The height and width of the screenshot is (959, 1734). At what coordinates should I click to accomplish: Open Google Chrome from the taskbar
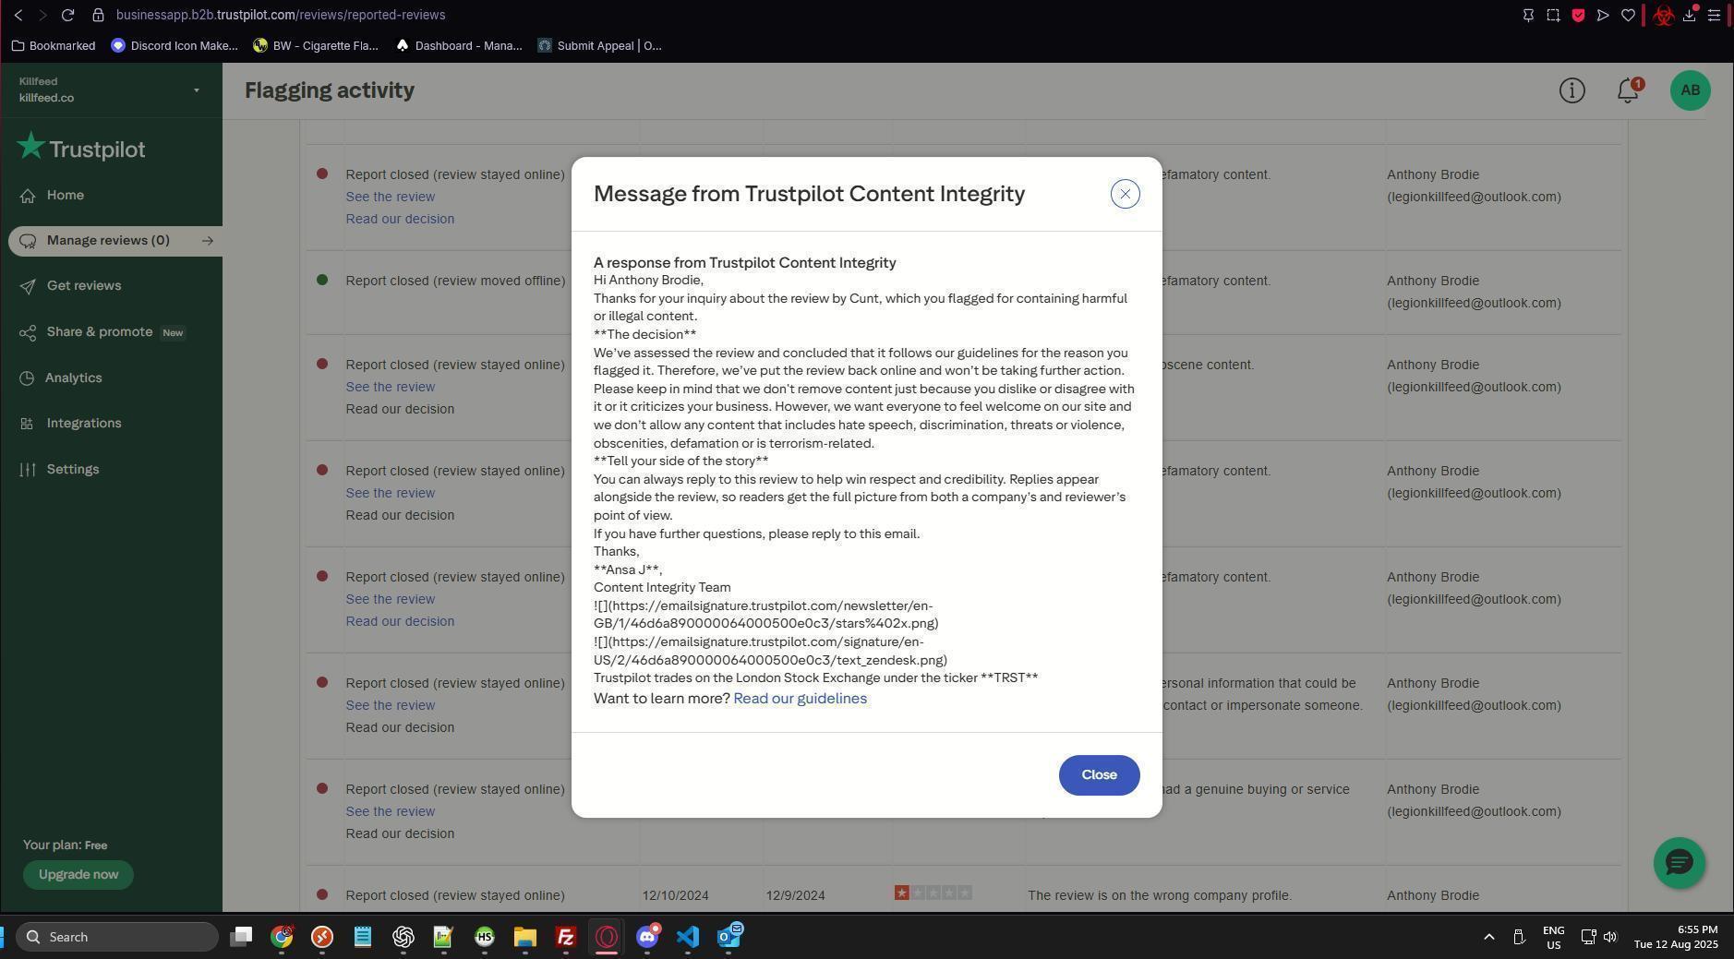pyautogui.click(x=282, y=937)
